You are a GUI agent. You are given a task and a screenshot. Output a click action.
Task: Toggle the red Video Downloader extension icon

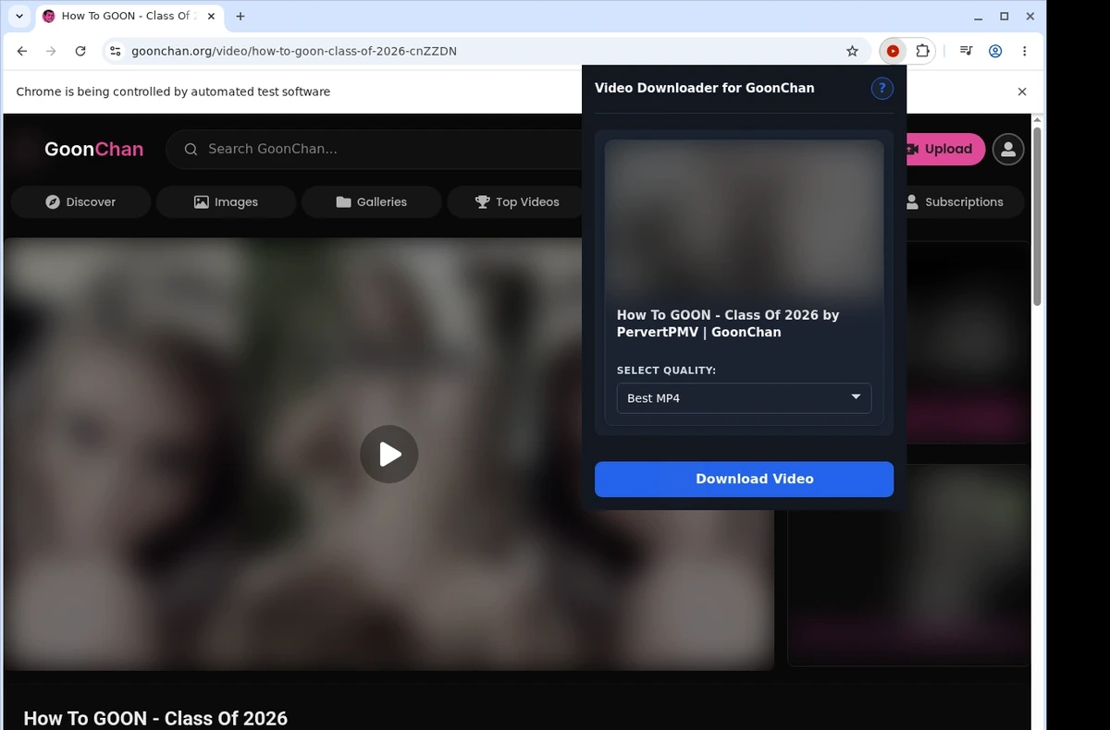point(893,51)
